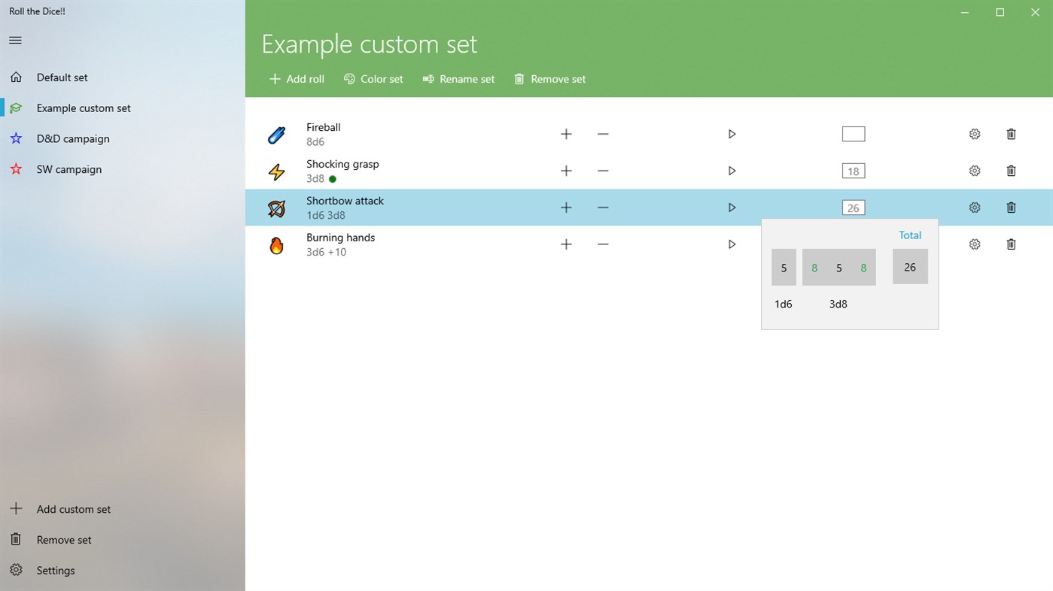Click the Fireball wand icon
Viewport: 1053px width, 591px height.
click(276, 135)
